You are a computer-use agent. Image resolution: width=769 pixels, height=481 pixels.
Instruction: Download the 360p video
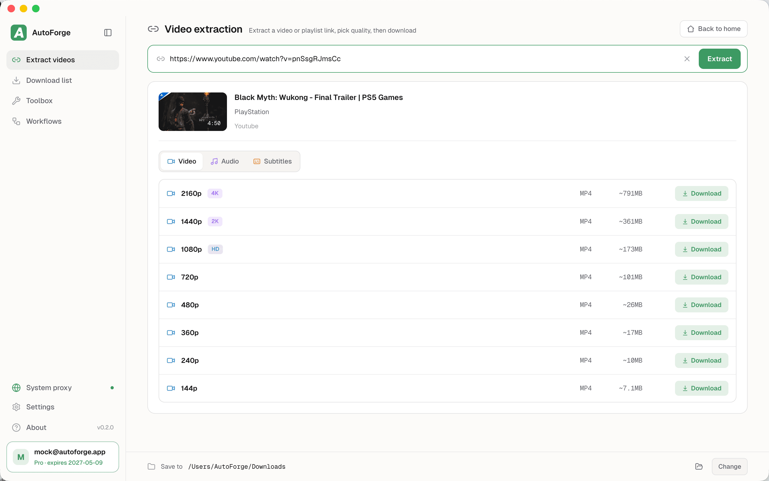[702, 333]
